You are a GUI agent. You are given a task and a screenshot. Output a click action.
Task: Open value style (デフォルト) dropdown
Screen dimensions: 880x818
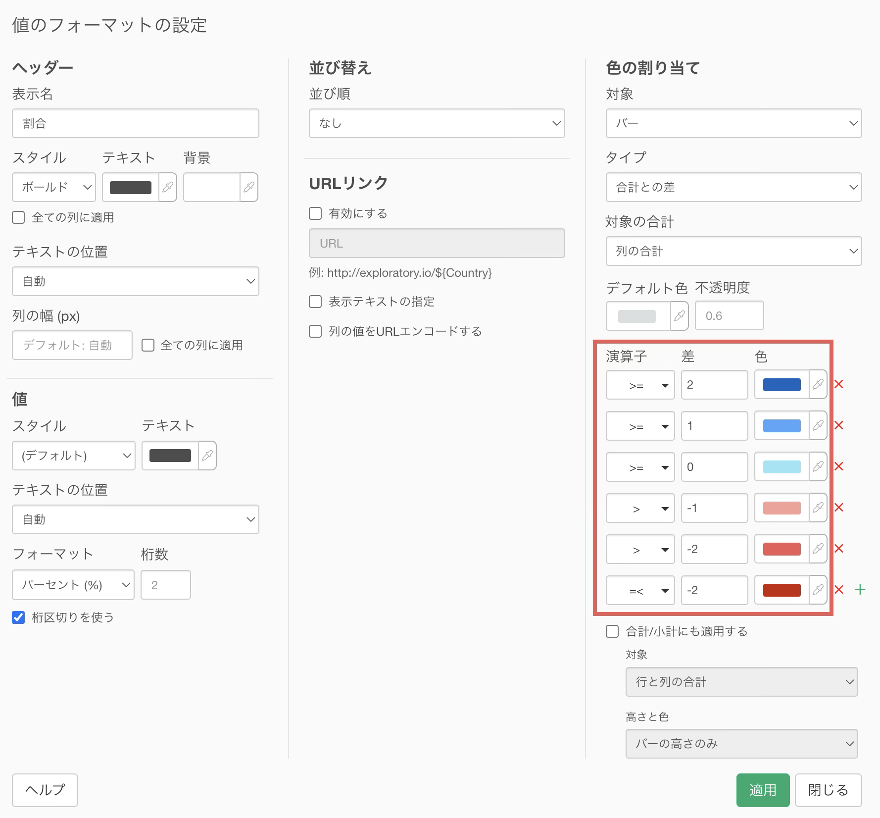click(x=74, y=456)
